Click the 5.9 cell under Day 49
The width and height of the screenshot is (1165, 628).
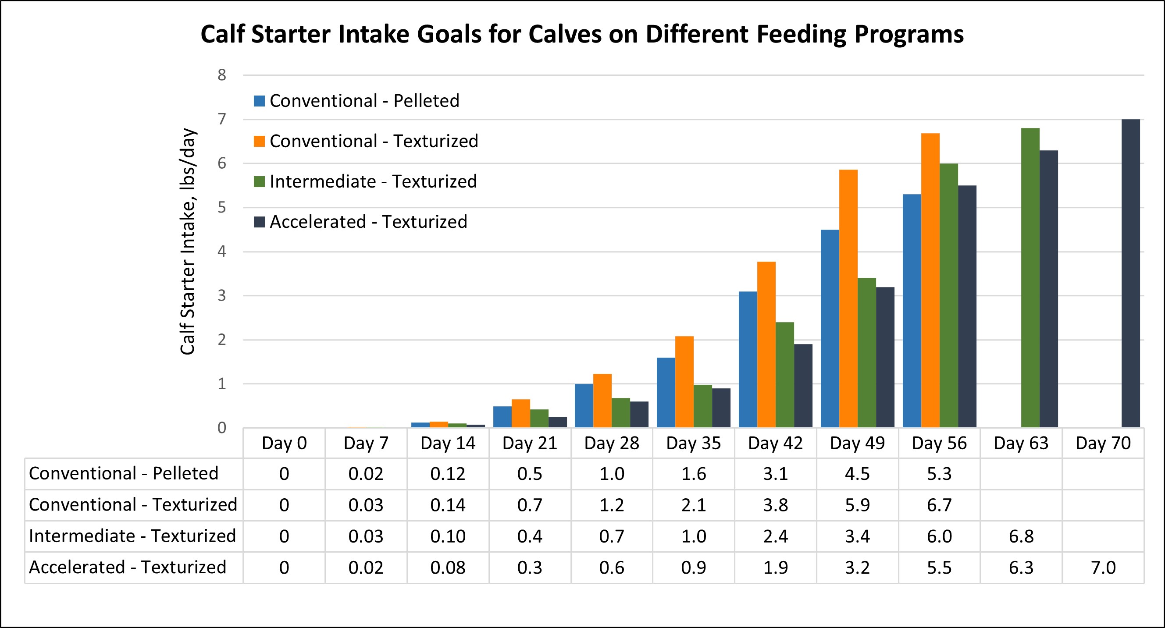[858, 505]
